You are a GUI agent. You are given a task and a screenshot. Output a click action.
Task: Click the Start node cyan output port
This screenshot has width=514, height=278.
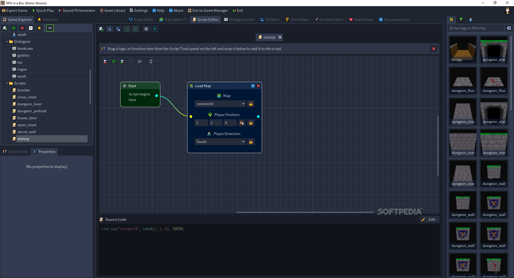157,96
